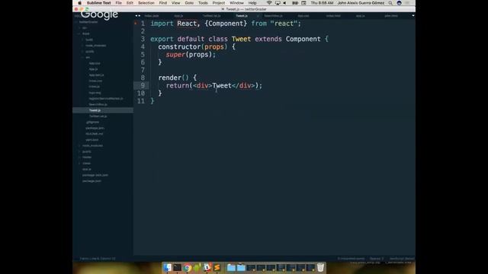Open README.md in the sidebar
This screenshot has height=274, width=488.
click(x=94, y=134)
